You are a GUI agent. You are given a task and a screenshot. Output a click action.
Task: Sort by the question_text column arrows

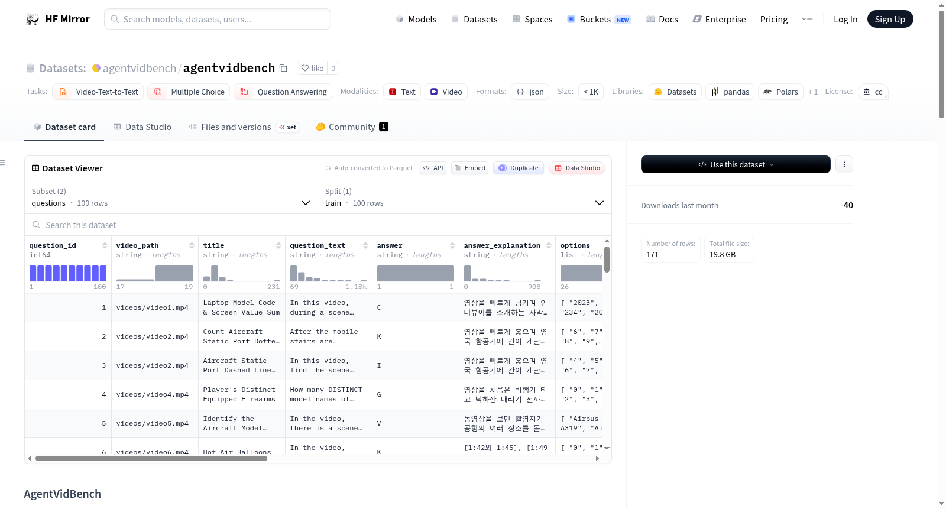point(365,245)
